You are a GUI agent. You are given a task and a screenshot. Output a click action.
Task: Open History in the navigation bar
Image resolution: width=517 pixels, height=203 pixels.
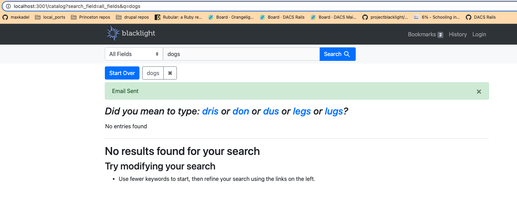(457, 34)
